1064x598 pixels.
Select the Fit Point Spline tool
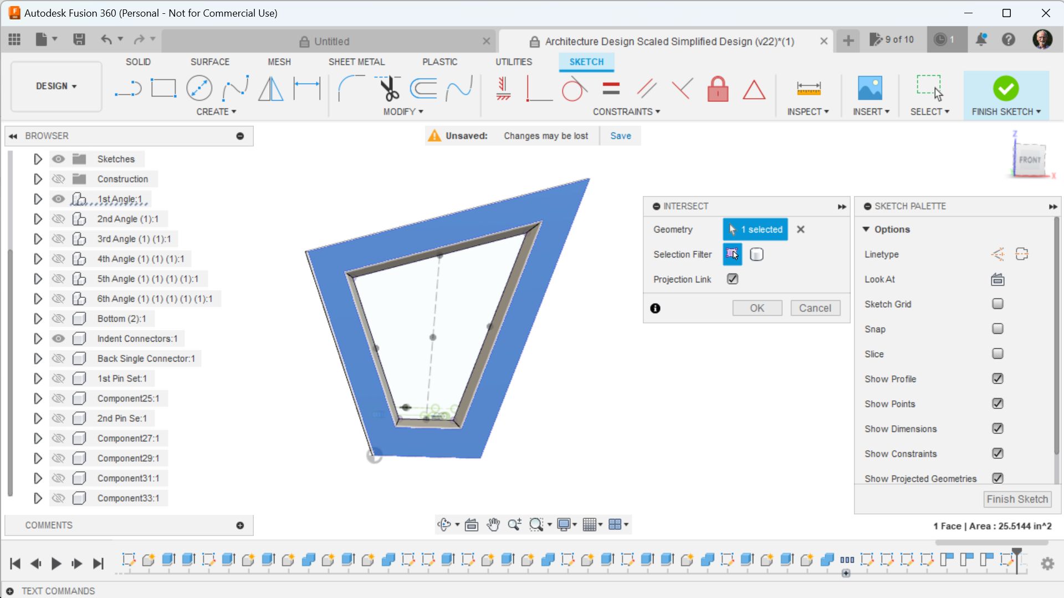pos(235,89)
